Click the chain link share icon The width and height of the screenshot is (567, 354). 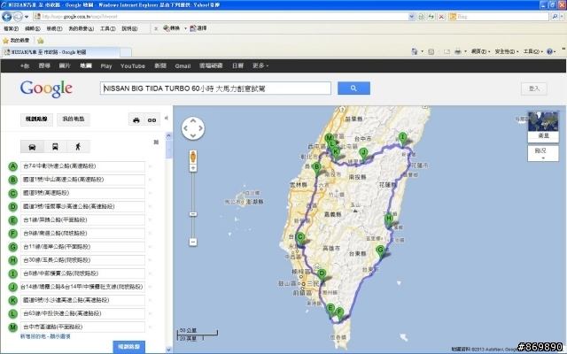point(151,120)
